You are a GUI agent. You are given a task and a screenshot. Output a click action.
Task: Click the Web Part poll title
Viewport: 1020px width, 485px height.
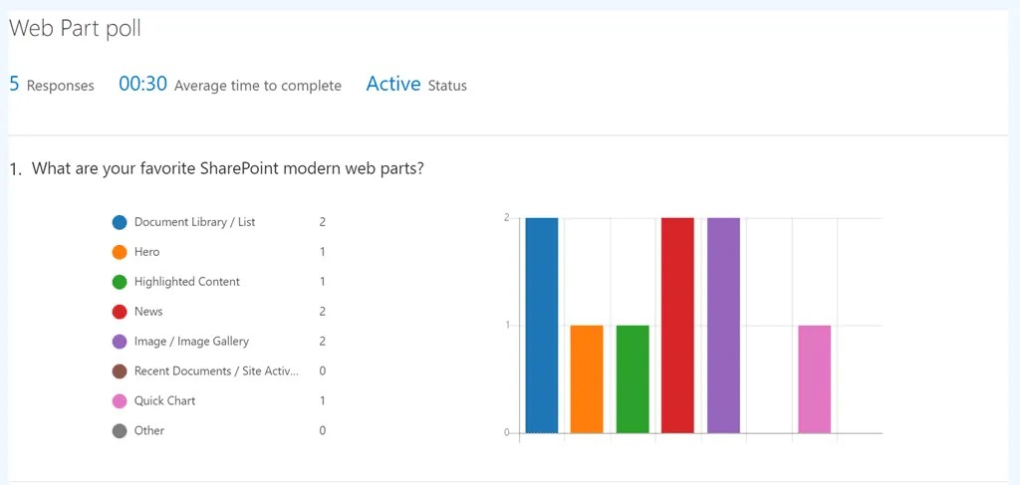coord(75,29)
